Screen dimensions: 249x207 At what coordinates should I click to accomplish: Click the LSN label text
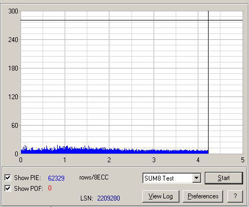[87, 198]
